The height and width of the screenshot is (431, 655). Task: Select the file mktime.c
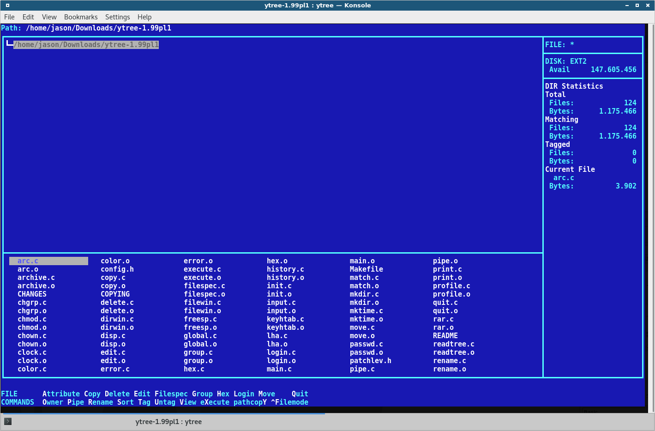367,311
